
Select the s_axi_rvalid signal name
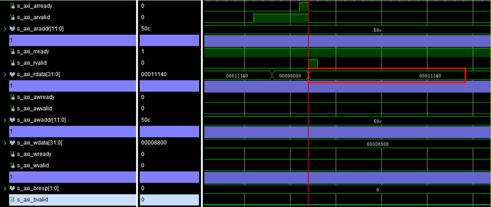(x=32, y=63)
